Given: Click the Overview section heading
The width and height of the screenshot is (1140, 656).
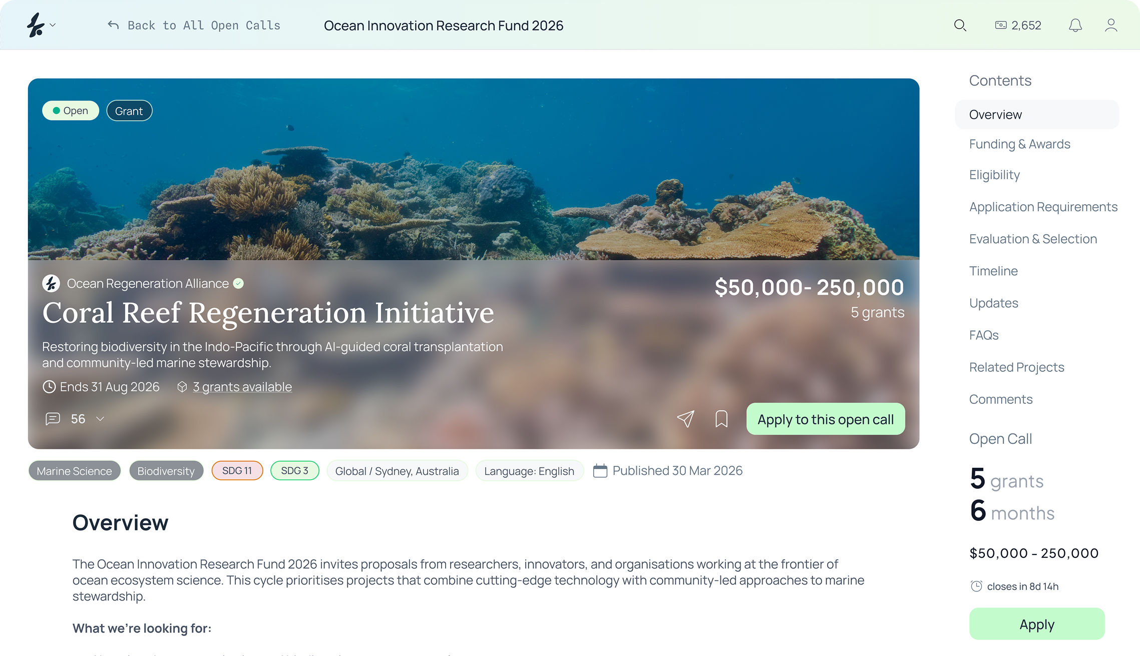Looking at the screenshot, I should point(120,522).
